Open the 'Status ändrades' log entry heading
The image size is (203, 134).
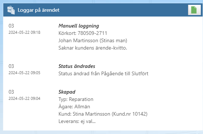point(77,66)
